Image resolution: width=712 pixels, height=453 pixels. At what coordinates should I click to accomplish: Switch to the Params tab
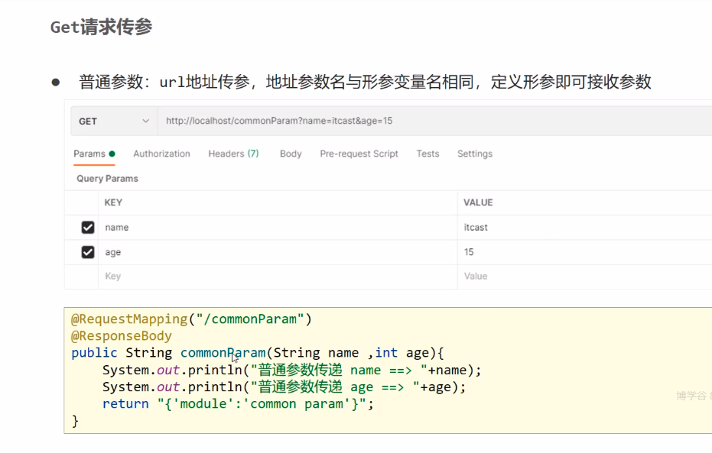(x=89, y=154)
